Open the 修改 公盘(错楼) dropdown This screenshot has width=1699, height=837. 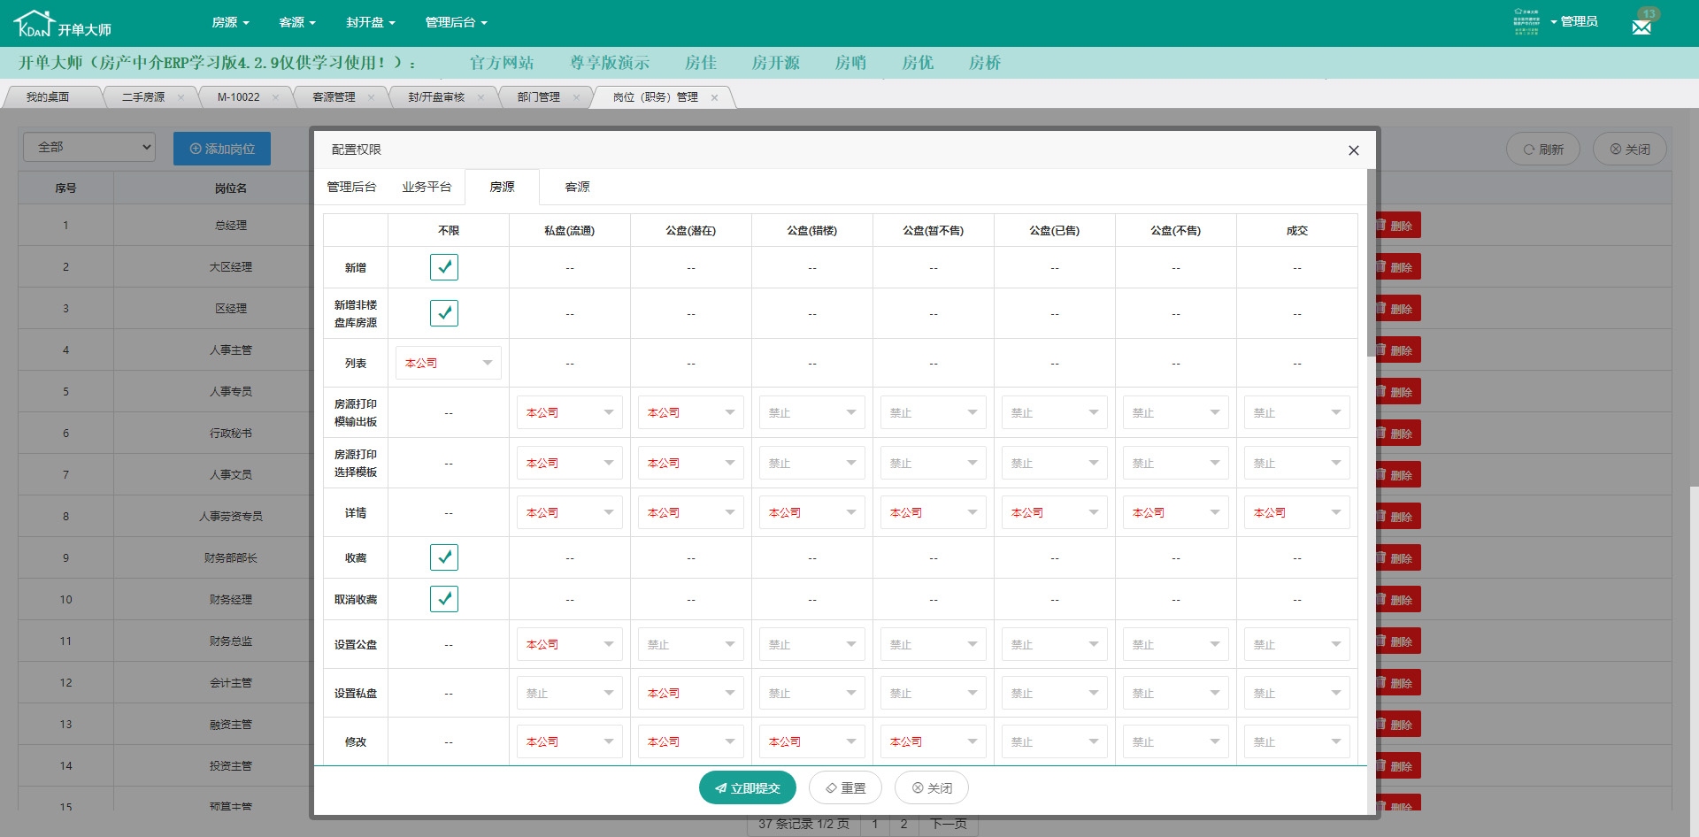pyautogui.click(x=812, y=741)
